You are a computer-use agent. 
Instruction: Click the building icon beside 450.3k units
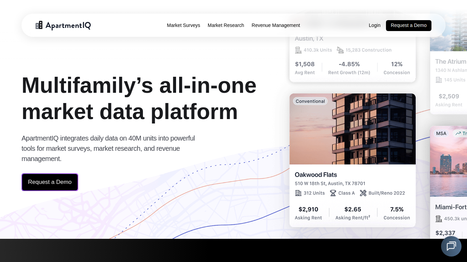(x=439, y=219)
